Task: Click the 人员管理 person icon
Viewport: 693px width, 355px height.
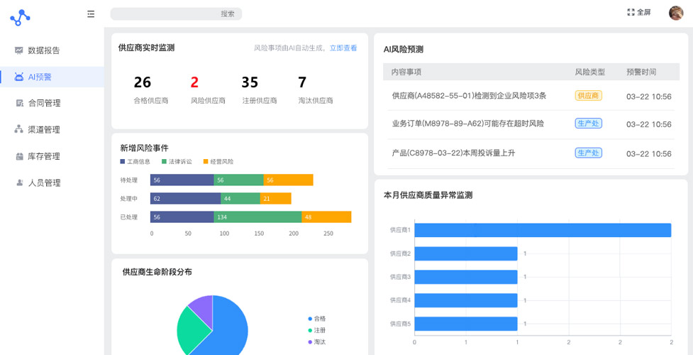Action: 19,182
